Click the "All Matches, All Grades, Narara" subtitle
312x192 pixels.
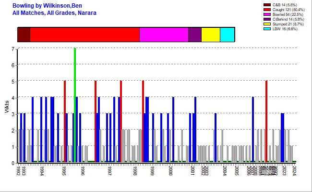[x=54, y=12]
